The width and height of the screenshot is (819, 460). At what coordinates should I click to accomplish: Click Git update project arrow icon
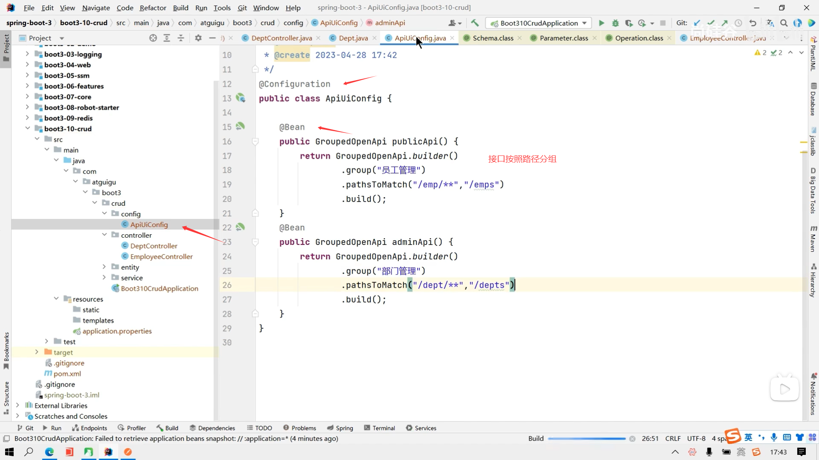(697, 23)
